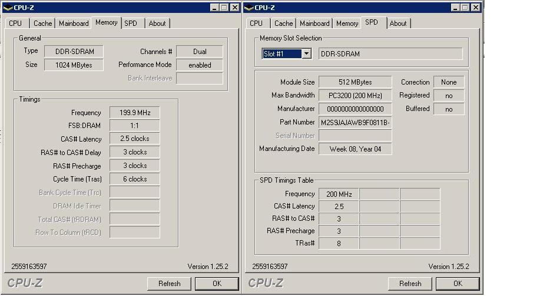
Task: Click SPD table TRas# 8 cell
Action: (x=339, y=244)
